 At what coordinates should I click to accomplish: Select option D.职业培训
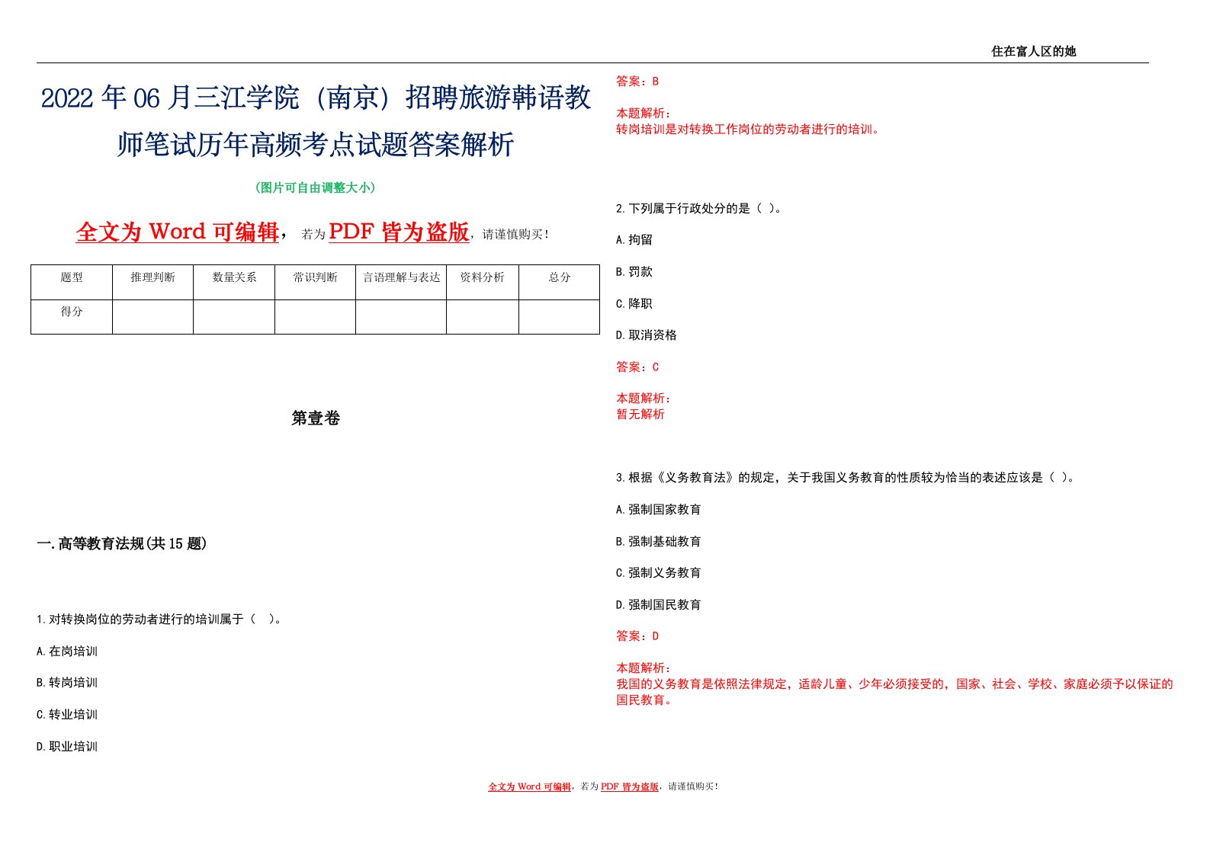tap(67, 747)
